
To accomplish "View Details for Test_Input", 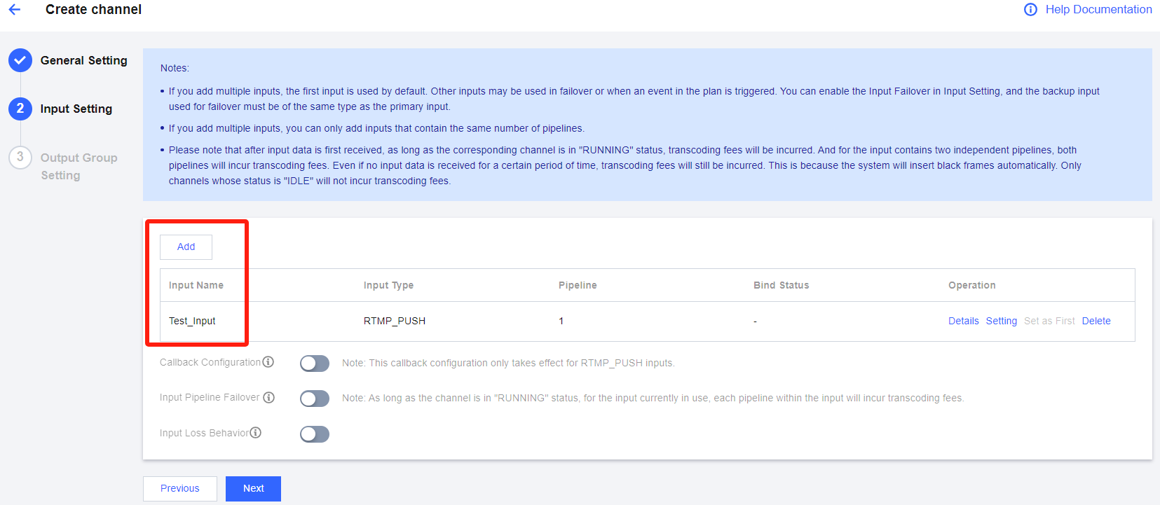I will click(x=964, y=321).
